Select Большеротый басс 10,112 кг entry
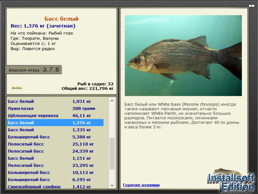This screenshot has width=258, height=194. click(x=55, y=172)
